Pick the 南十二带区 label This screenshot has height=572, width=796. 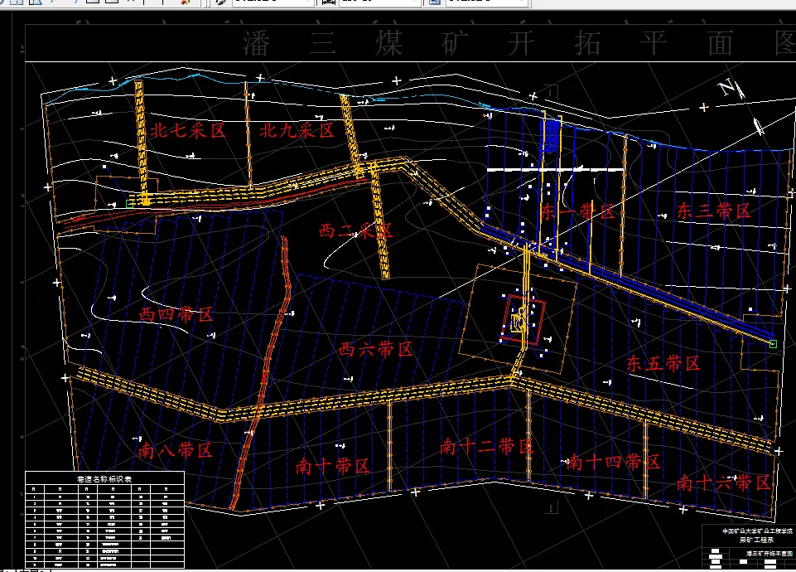486,447
